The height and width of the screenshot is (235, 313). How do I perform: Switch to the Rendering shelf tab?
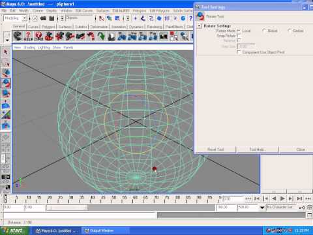155,27
